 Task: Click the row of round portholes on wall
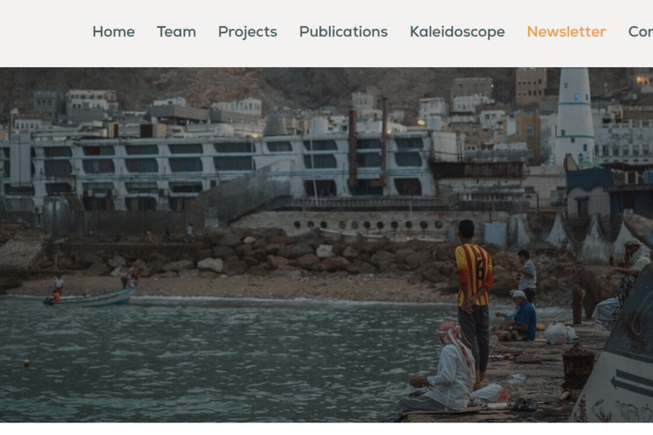point(368,225)
